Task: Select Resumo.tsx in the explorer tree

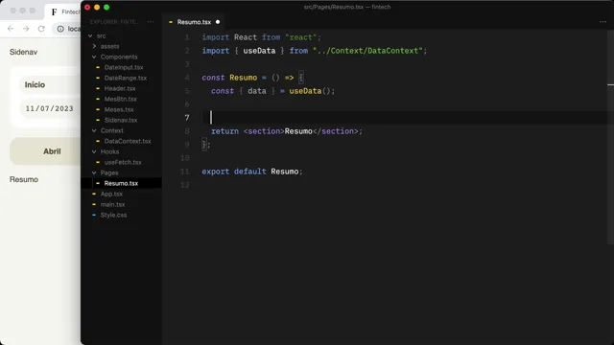Action: tap(122, 183)
